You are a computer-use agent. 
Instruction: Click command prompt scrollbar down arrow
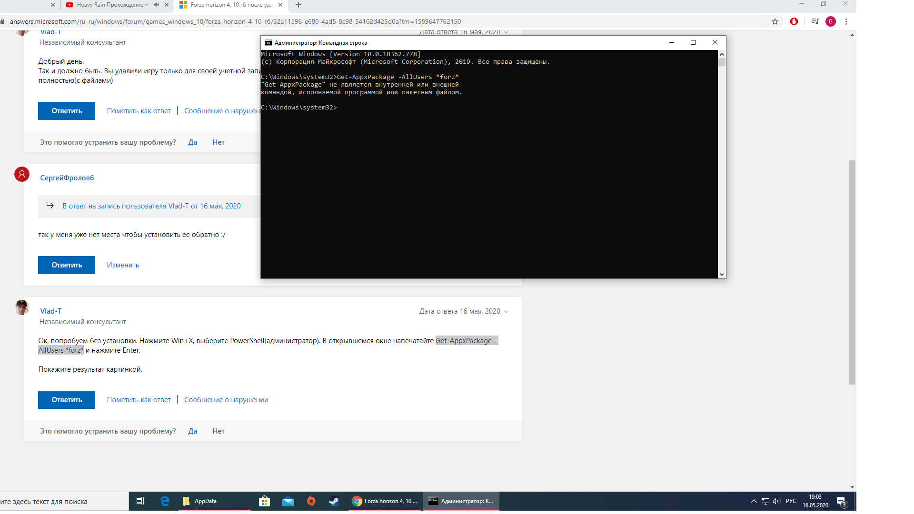pyautogui.click(x=722, y=275)
